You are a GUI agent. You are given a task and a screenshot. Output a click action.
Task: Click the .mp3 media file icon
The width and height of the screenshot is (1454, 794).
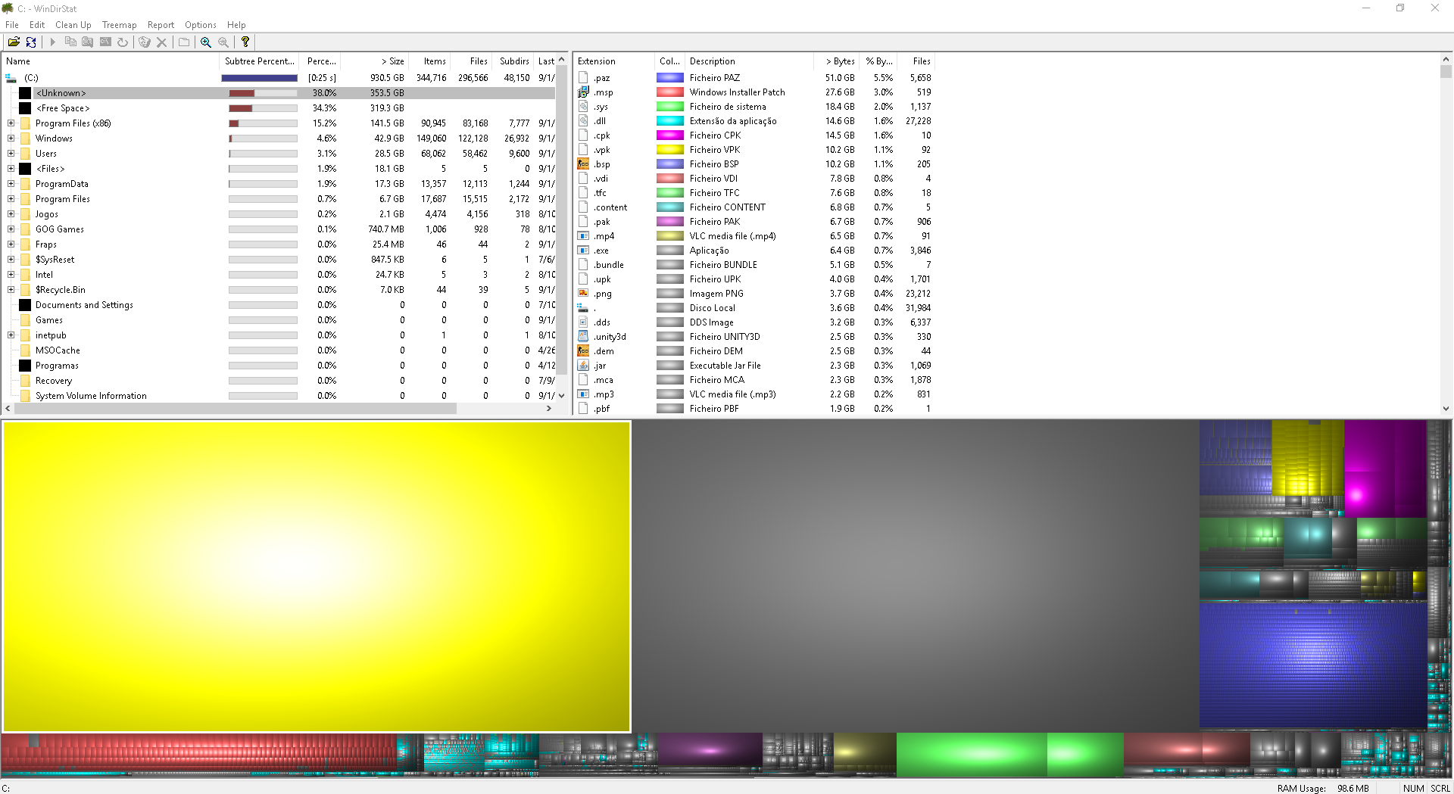pos(583,394)
